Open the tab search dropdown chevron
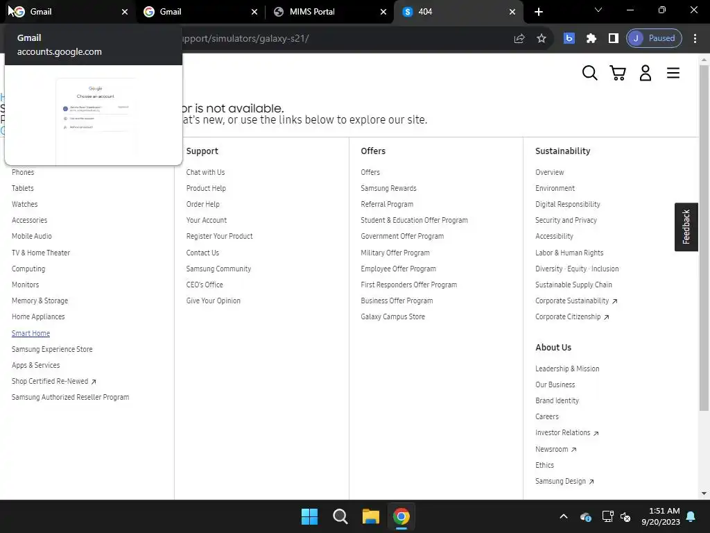The image size is (710, 533). (598, 10)
